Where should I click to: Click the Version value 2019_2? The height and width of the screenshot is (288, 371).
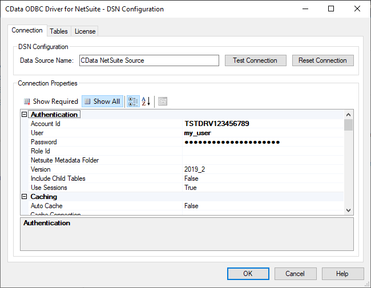pyautogui.click(x=195, y=169)
